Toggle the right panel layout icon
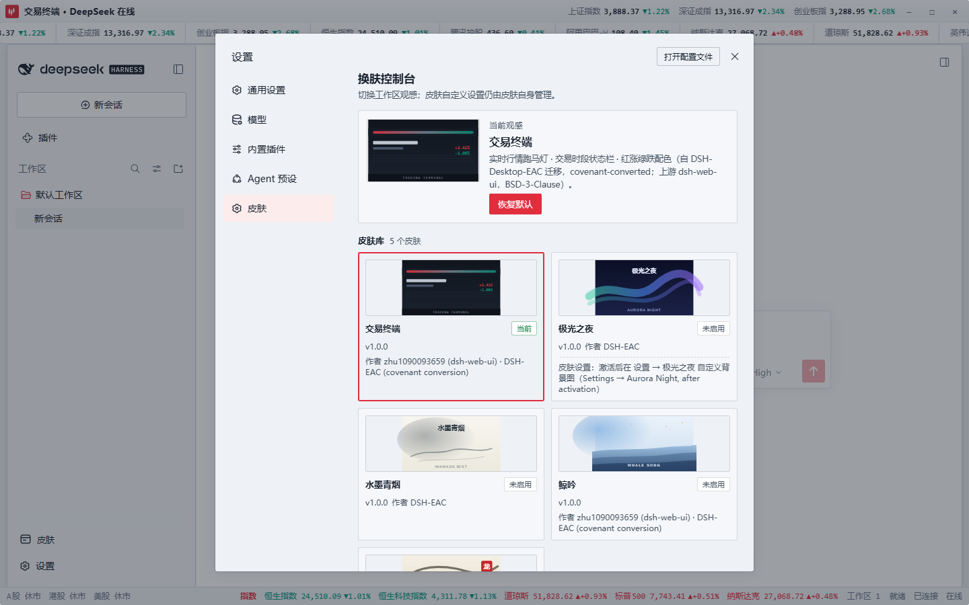The width and height of the screenshot is (969, 605). 945,62
